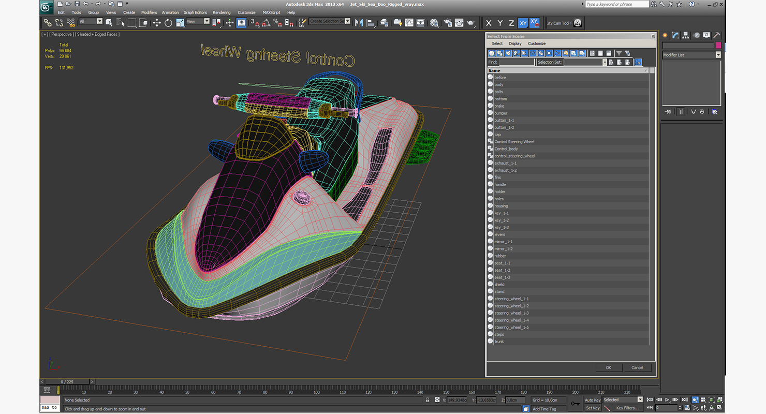Click the Name column header
Viewport: 766px width, 414px height.
(x=568, y=70)
